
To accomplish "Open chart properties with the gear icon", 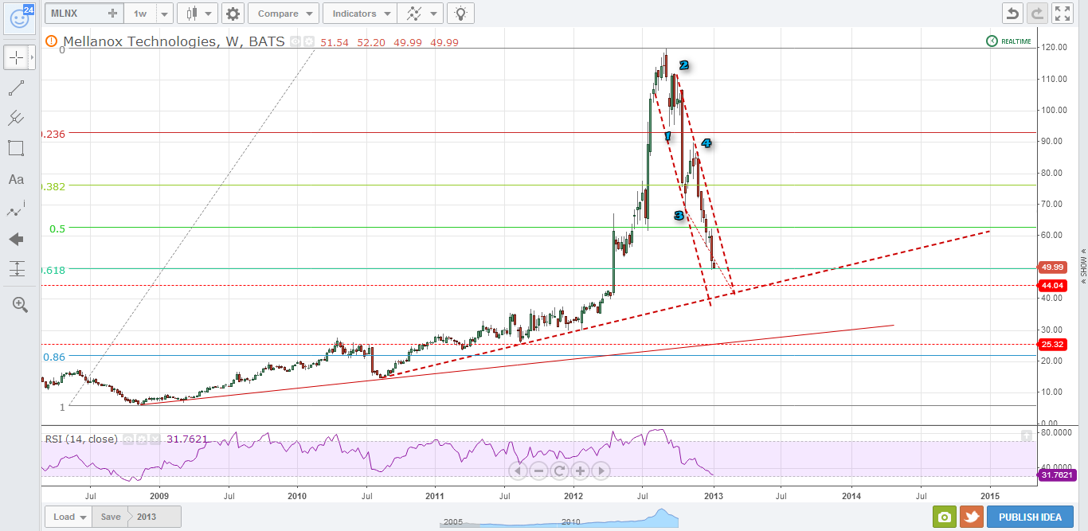I will [x=232, y=14].
